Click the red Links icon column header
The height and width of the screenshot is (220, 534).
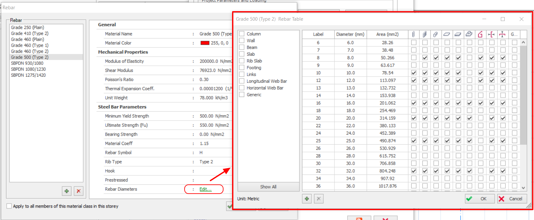480,34
